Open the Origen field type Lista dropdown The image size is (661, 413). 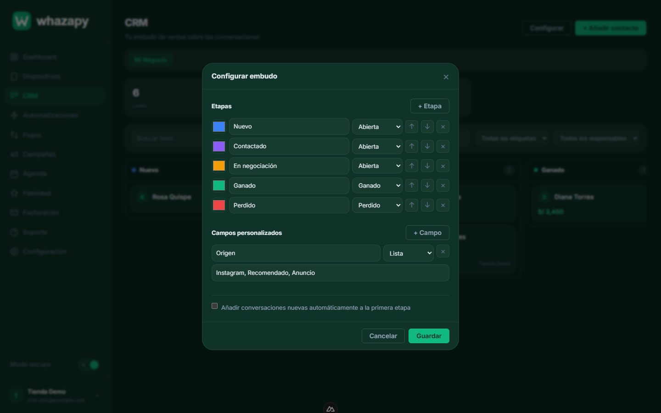pos(409,253)
